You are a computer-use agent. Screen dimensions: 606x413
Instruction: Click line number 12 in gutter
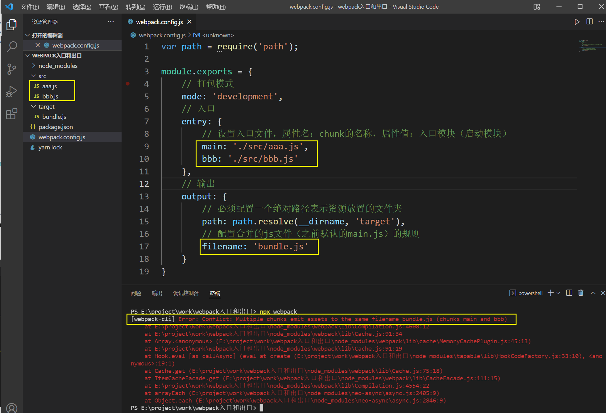(144, 184)
